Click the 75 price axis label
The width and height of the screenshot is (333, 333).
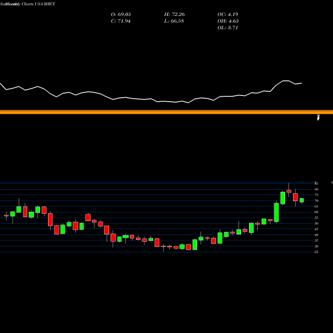(x=316, y=195)
